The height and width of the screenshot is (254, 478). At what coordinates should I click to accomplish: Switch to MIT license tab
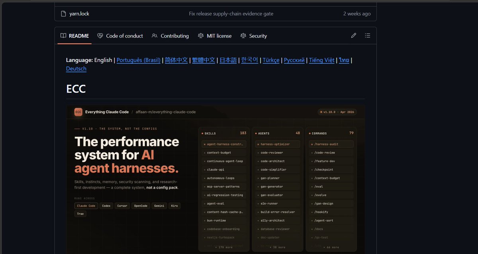214,36
